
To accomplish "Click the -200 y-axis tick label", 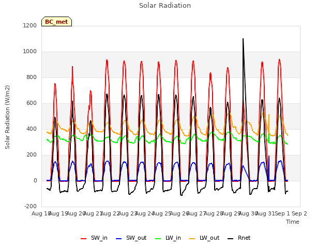I will pyautogui.click(x=31, y=206).
